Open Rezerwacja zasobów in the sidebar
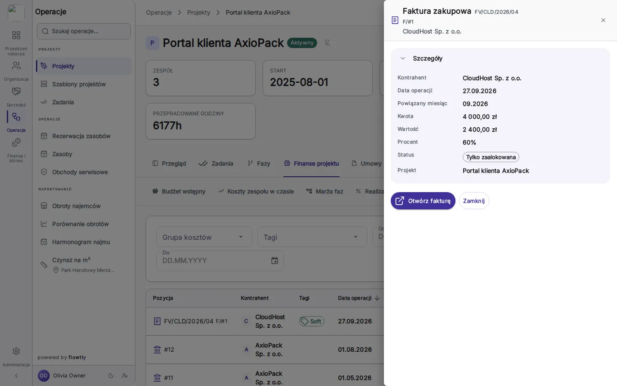Viewport: 617px width, 386px height. pyautogui.click(x=84, y=136)
